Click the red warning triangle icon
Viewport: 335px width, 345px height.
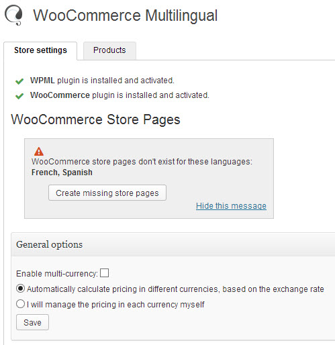(x=39, y=152)
